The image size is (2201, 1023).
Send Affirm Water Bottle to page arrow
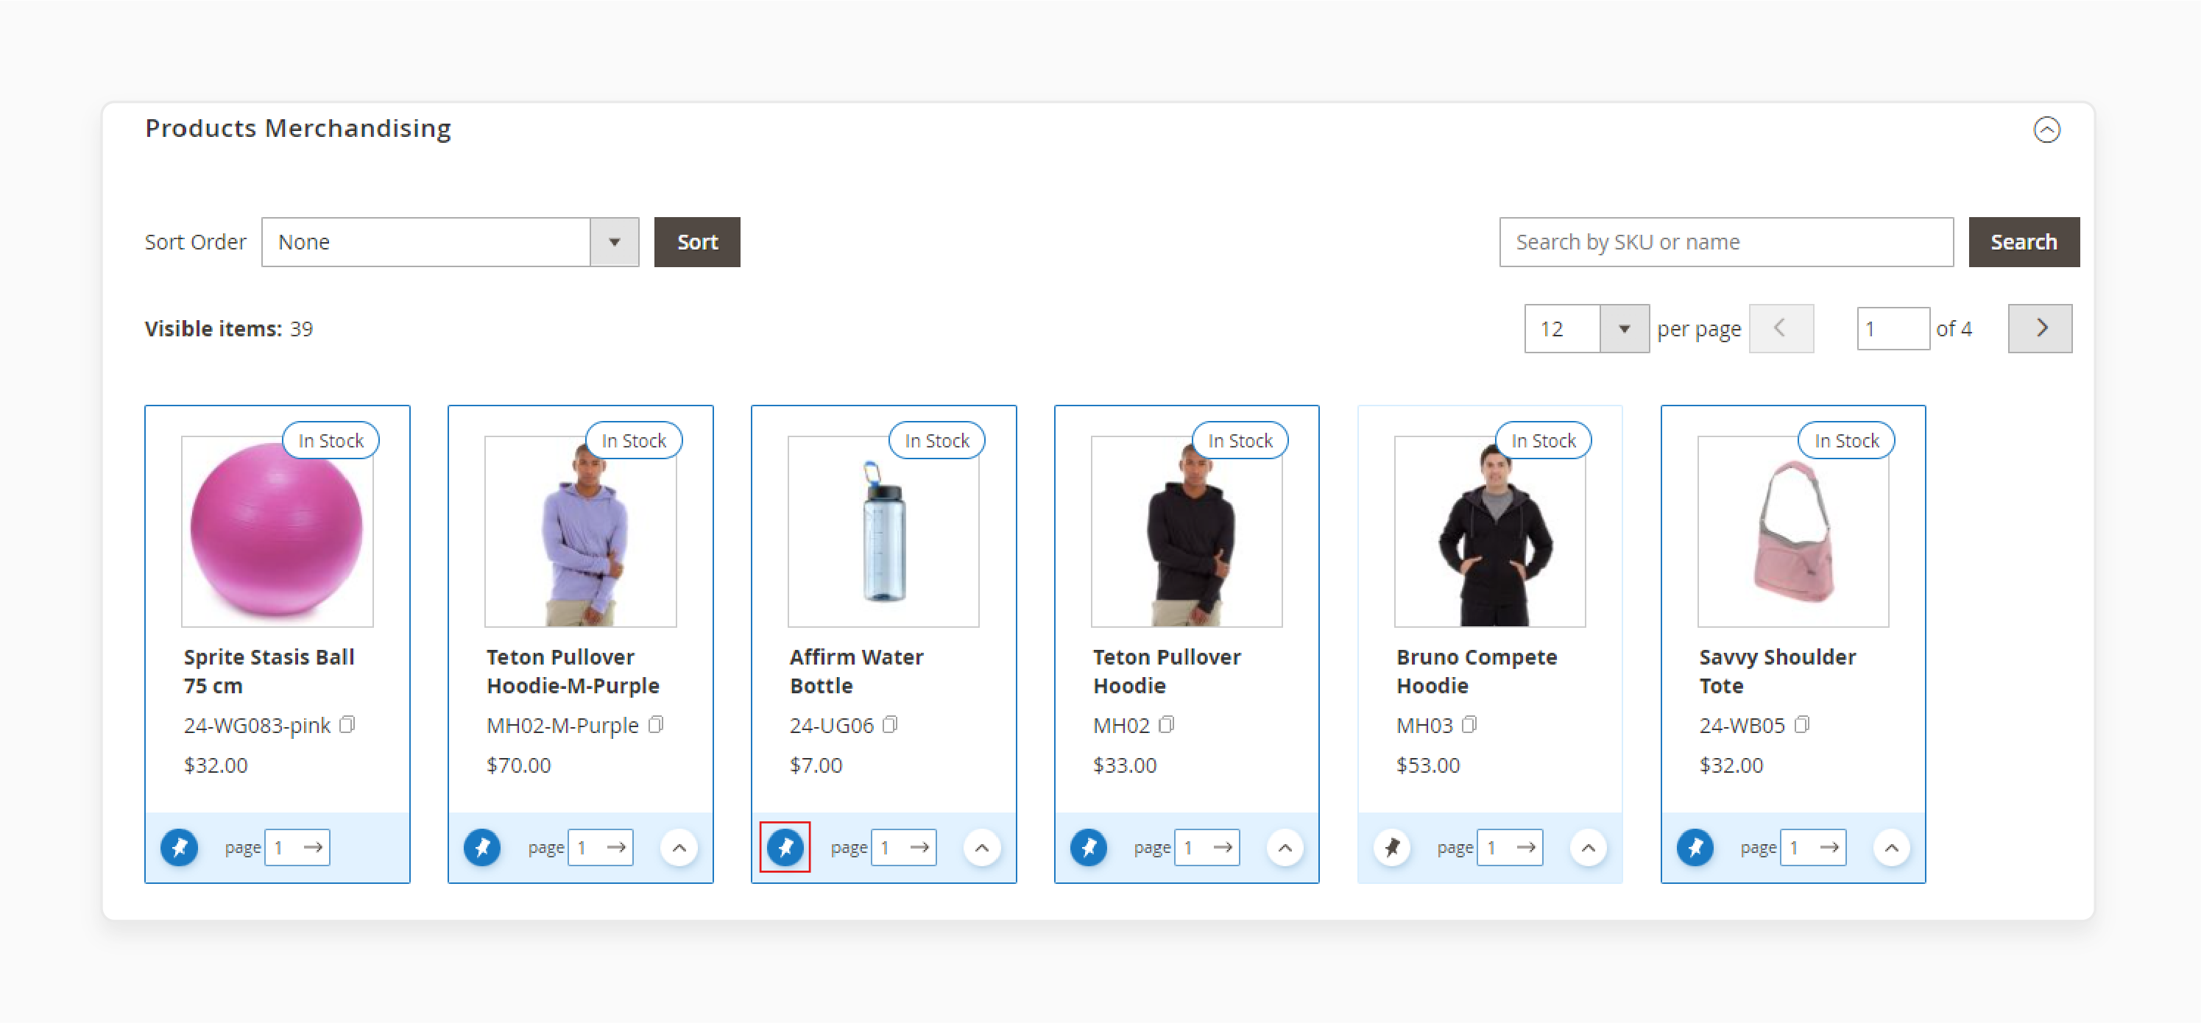point(920,847)
